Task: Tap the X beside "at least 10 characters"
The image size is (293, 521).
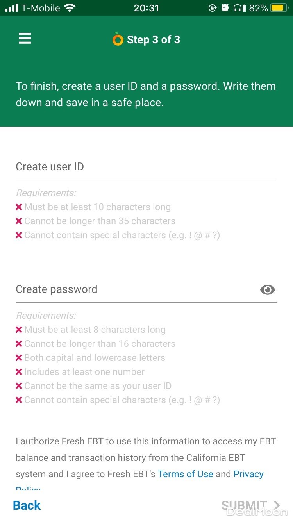Action: coord(19,207)
